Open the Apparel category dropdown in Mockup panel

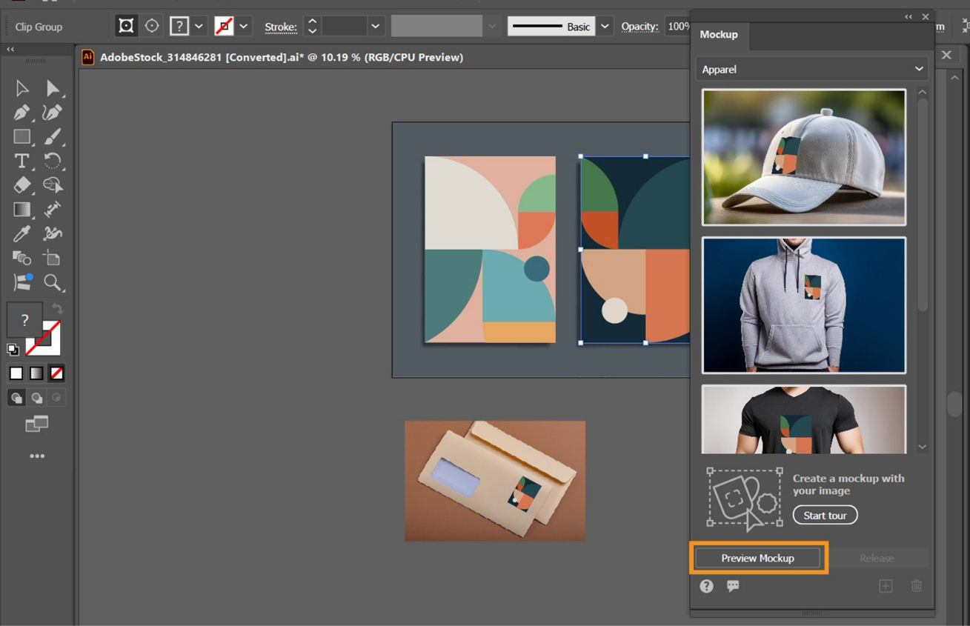coord(811,69)
